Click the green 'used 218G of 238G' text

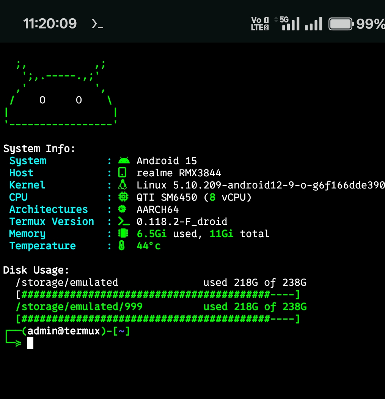255,307
